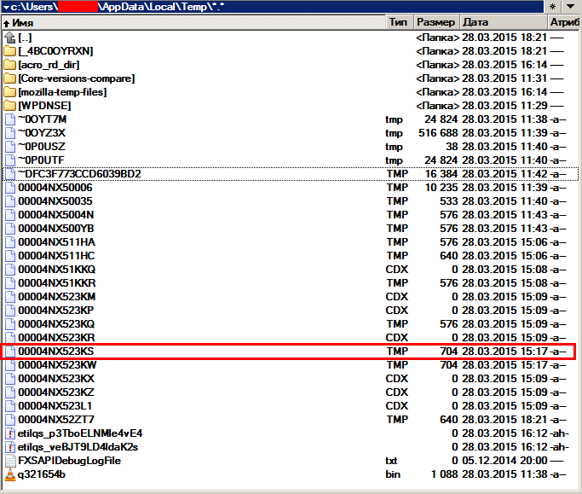Select file name 00004NX523L1
The height and width of the screenshot is (494, 582).
tap(55, 406)
